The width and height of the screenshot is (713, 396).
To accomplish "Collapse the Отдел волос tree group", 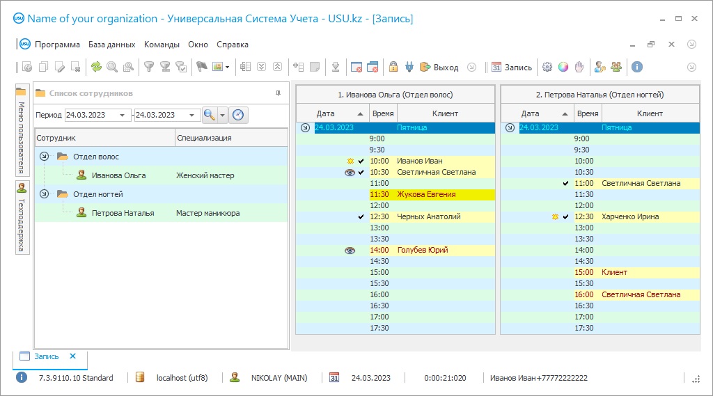I will click(x=44, y=157).
